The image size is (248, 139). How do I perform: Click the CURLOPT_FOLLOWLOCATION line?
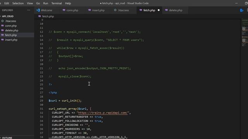point(77,121)
